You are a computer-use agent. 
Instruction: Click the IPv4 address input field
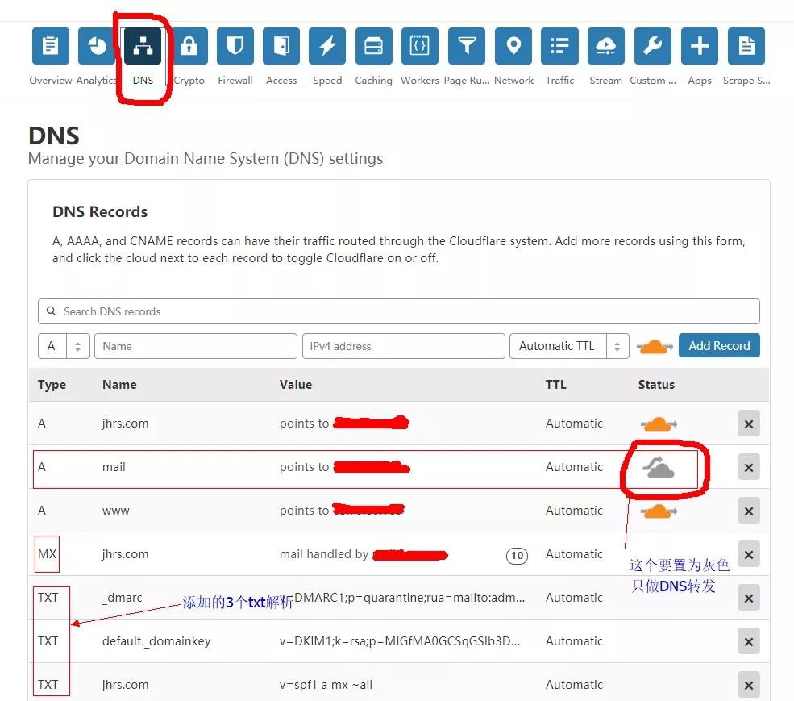click(403, 346)
